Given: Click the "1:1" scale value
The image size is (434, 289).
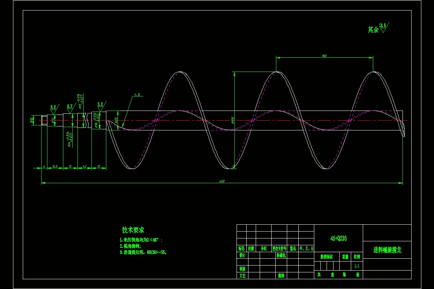Looking at the screenshot, I should coord(357,266).
